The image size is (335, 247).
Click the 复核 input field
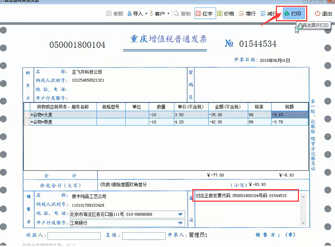pos(144,236)
